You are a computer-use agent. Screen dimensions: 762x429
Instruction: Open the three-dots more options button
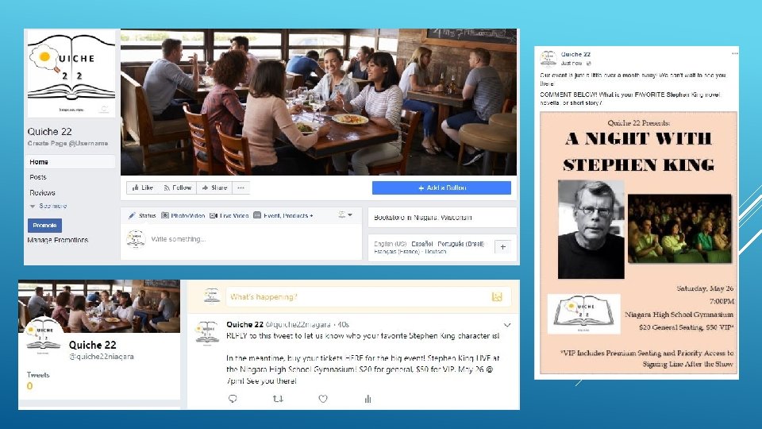(241, 187)
